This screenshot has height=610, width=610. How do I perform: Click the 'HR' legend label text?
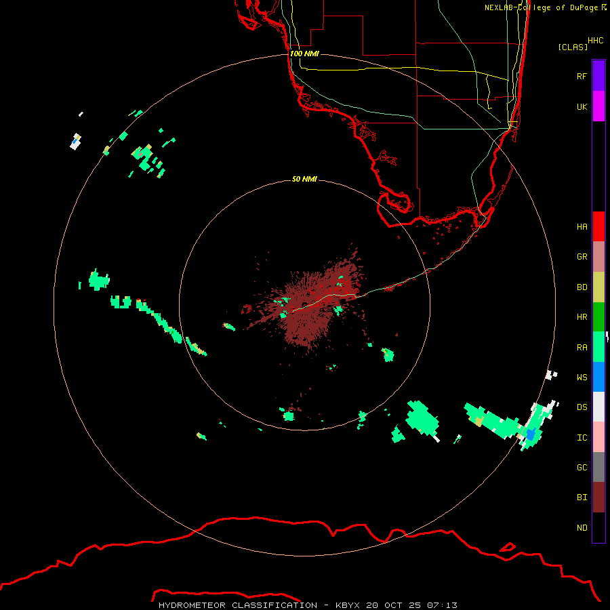point(582,317)
